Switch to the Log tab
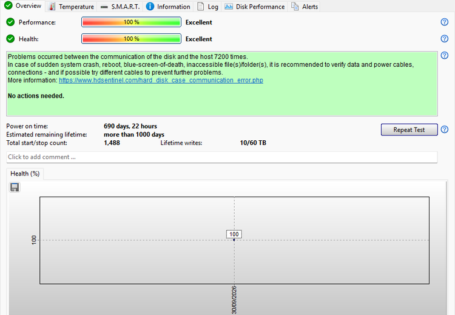The width and height of the screenshot is (455, 315). (207, 7)
